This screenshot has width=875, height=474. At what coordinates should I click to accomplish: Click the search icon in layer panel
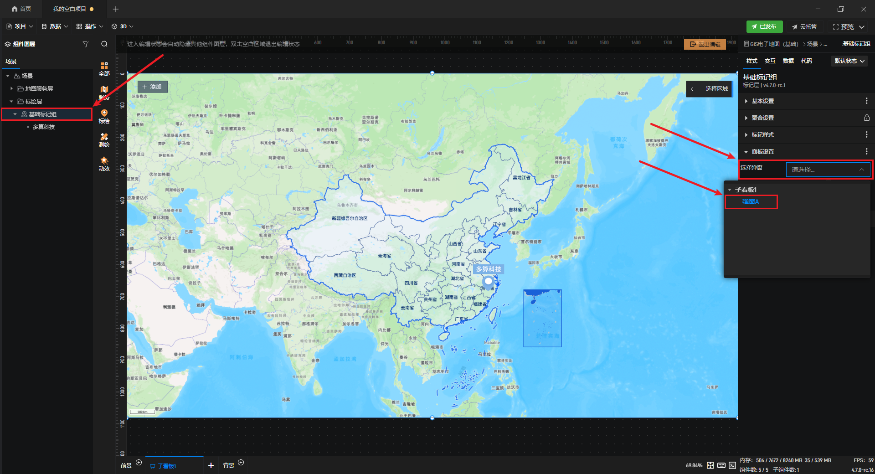tap(104, 44)
